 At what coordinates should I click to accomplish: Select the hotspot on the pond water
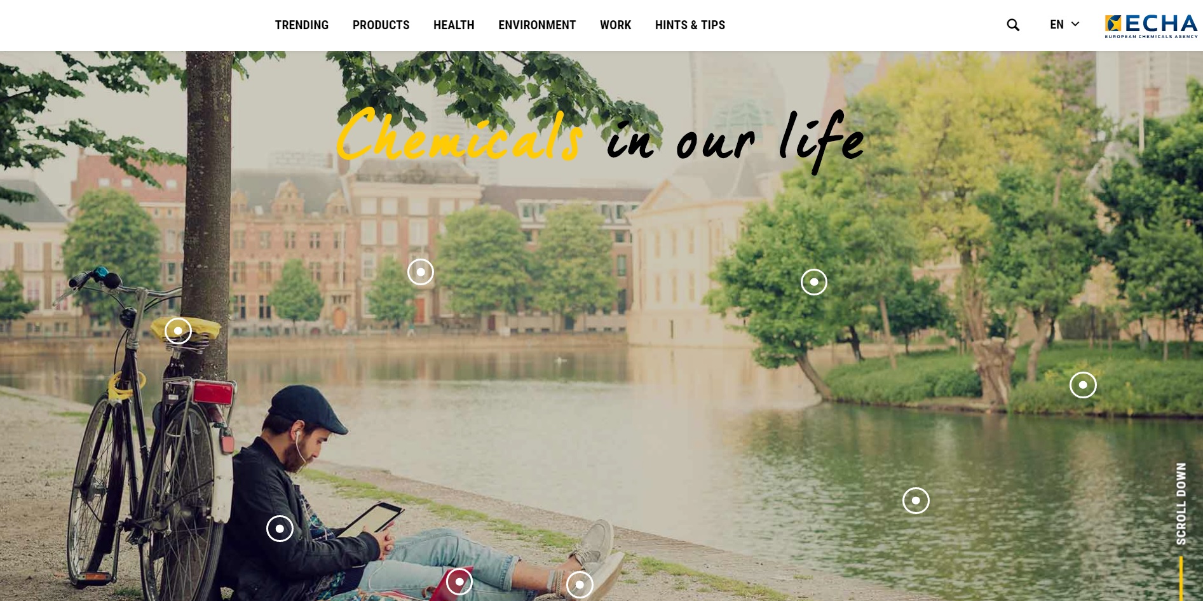[x=916, y=501]
